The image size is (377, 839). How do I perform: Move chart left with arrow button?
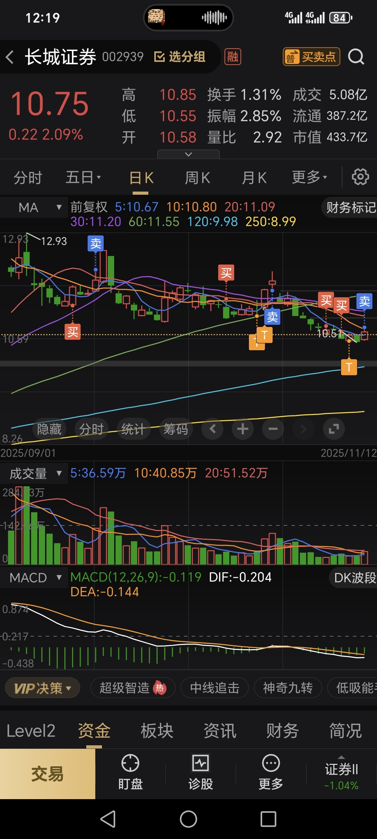tap(213, 429)
